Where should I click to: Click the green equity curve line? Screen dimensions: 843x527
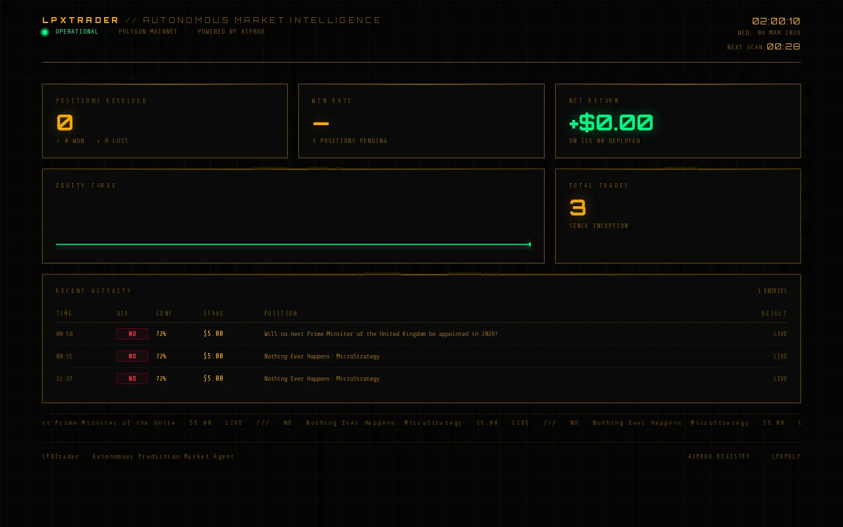coord(293,244)
